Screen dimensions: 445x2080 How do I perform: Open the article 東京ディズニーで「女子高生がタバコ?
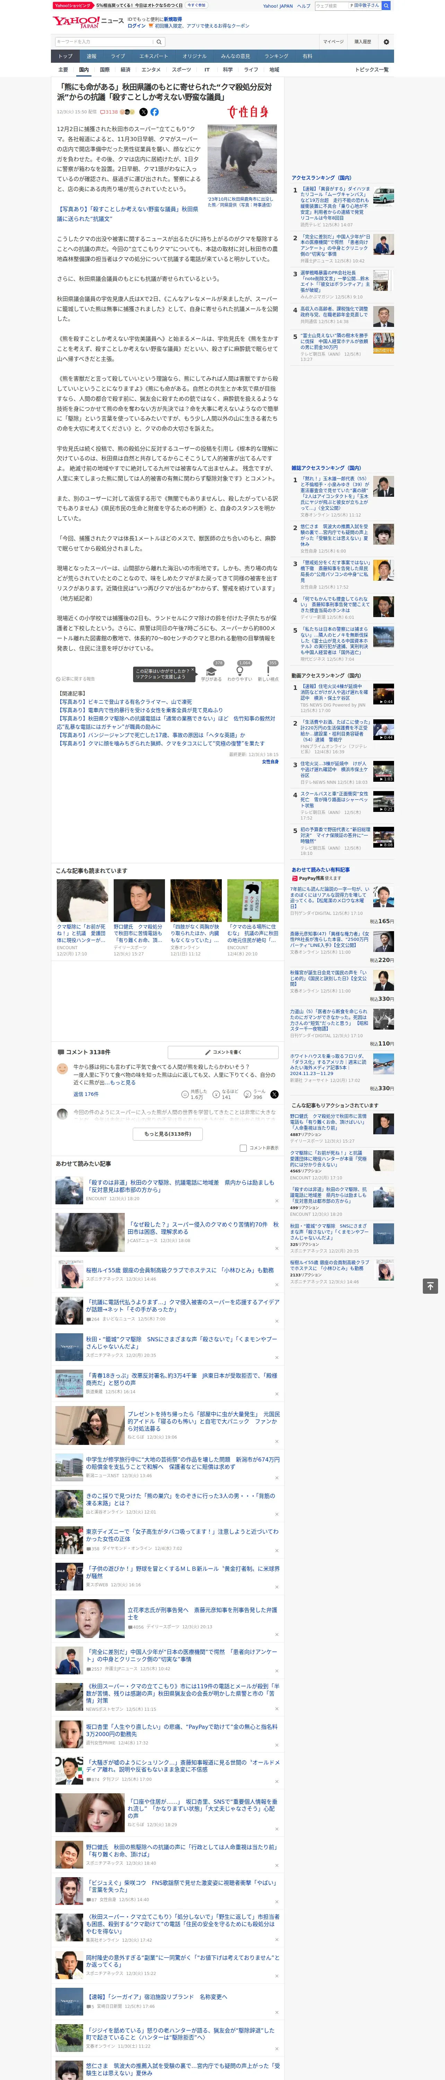183,1535
